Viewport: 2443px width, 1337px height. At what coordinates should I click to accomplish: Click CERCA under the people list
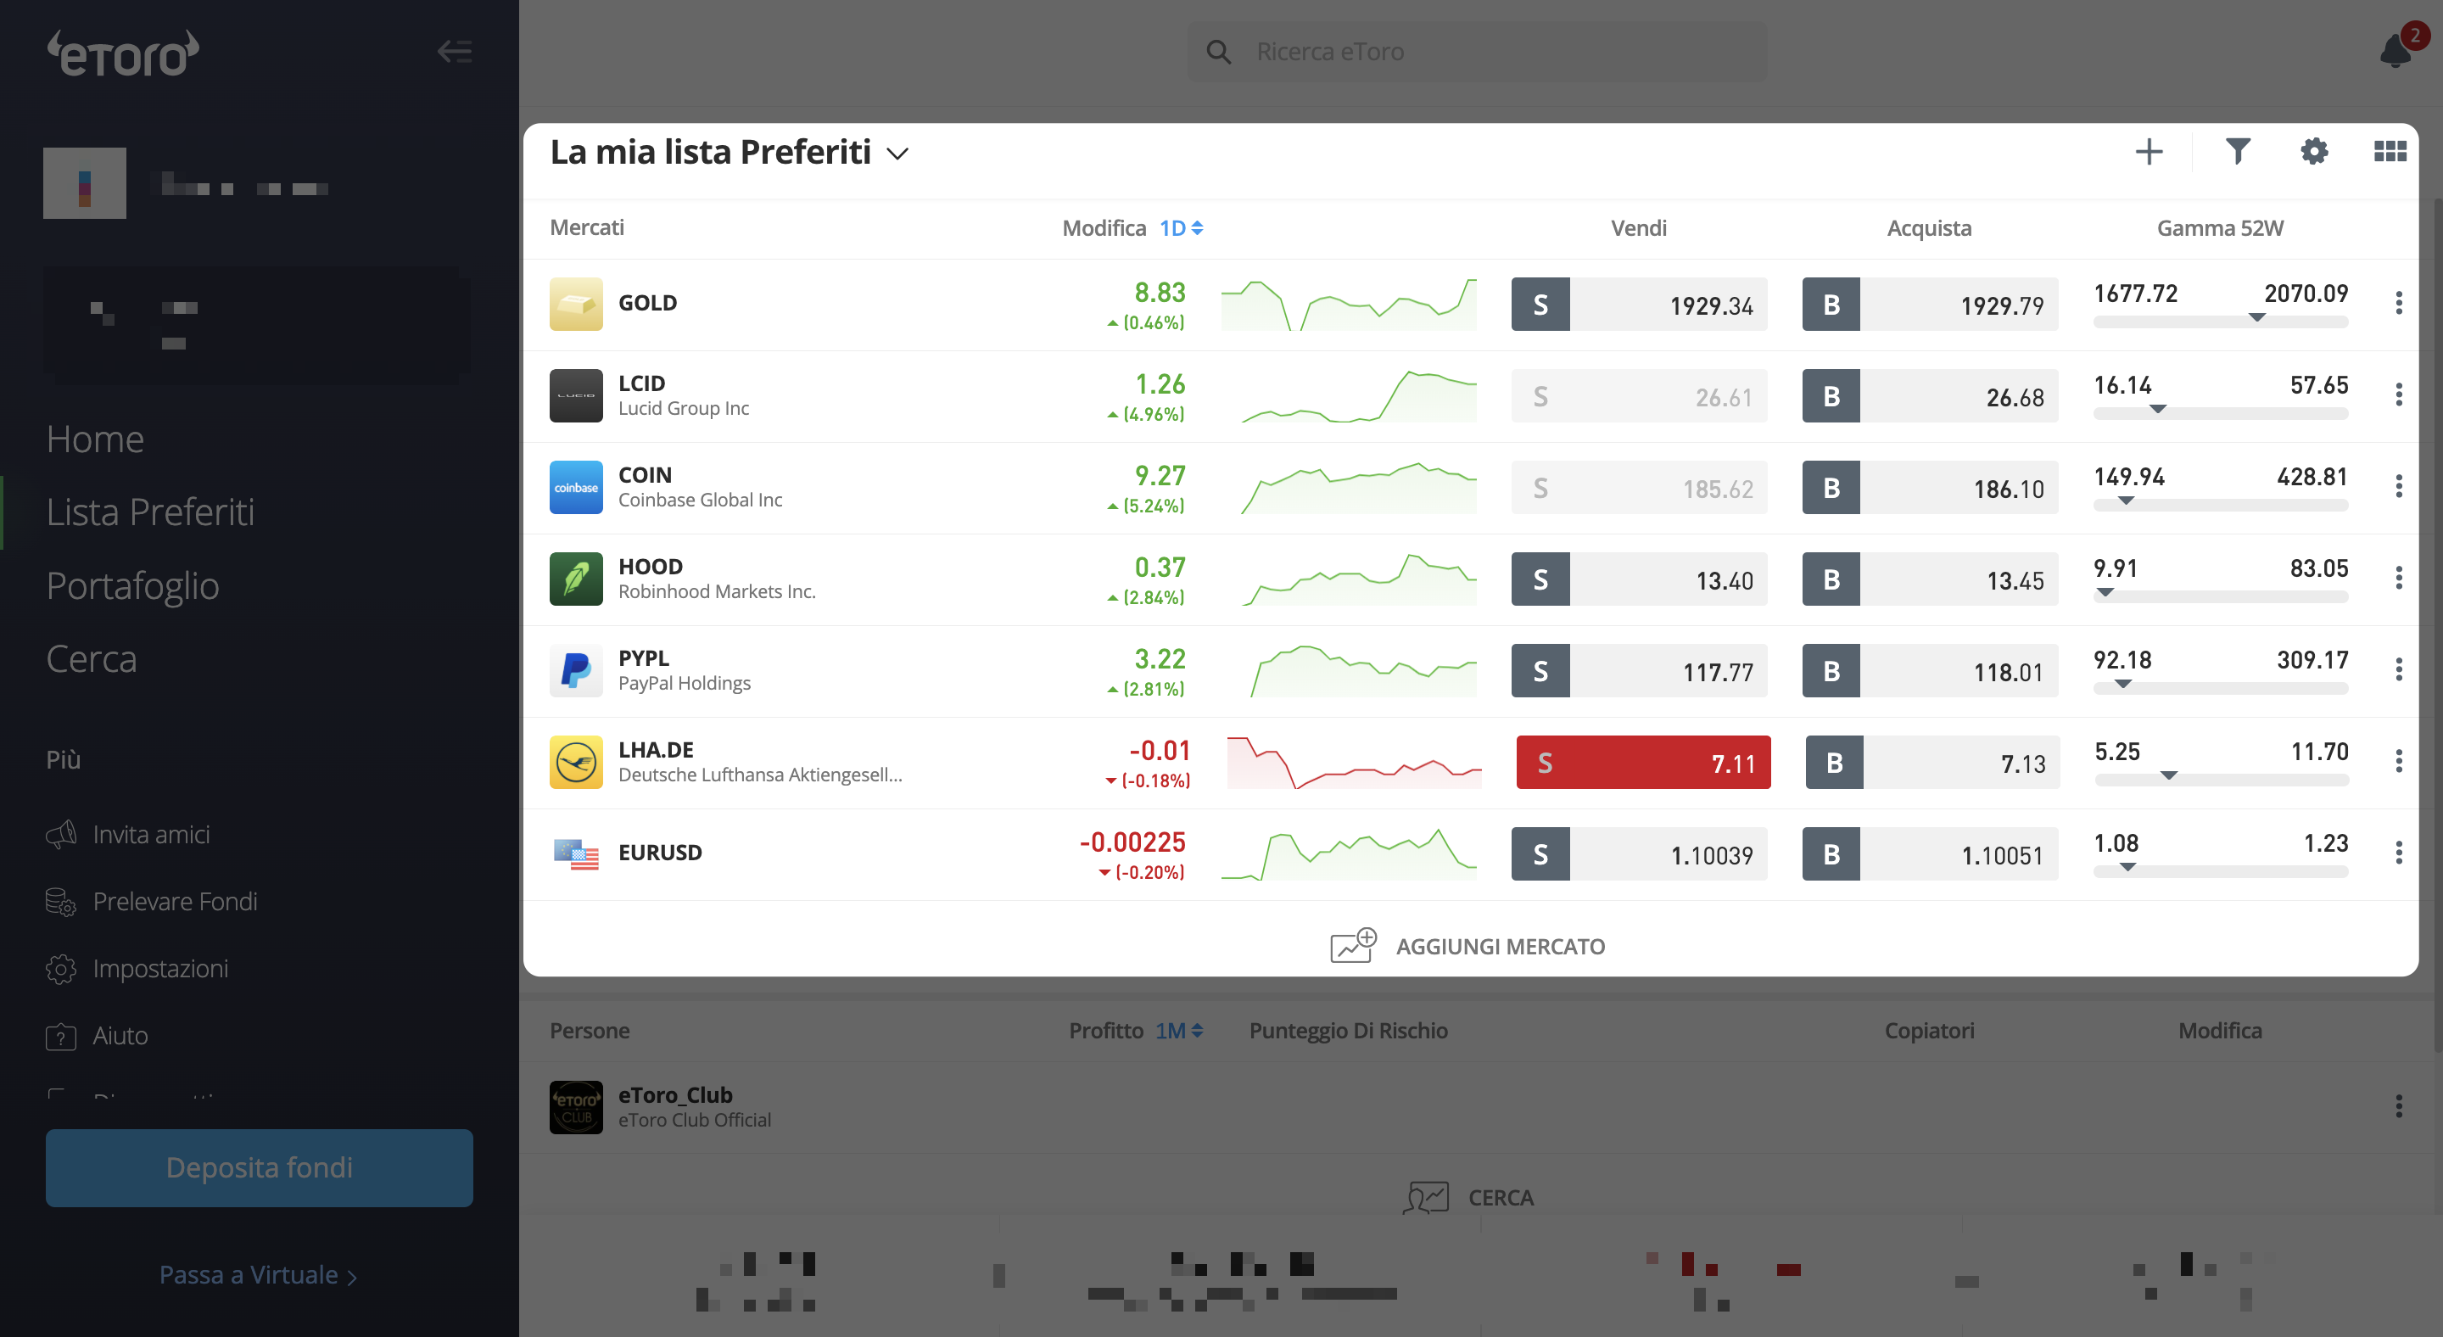(x=1468, y=1198)
